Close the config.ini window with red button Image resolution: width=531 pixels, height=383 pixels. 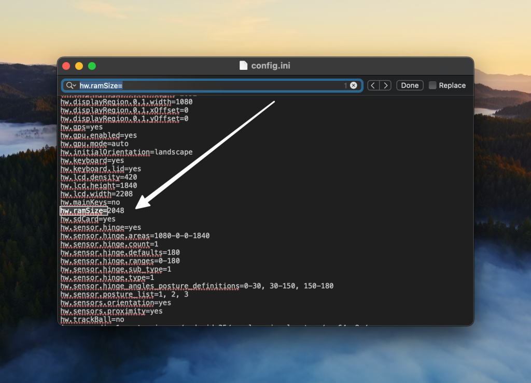[x=66, y=66]
